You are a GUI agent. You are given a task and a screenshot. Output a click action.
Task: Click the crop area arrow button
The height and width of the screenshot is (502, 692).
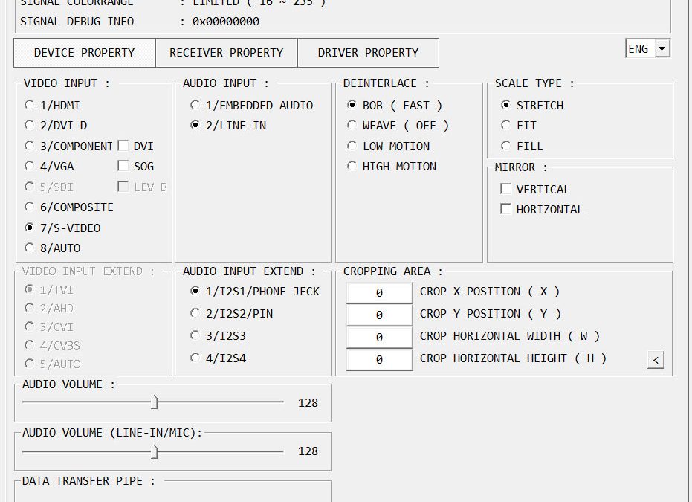point(655,361)
